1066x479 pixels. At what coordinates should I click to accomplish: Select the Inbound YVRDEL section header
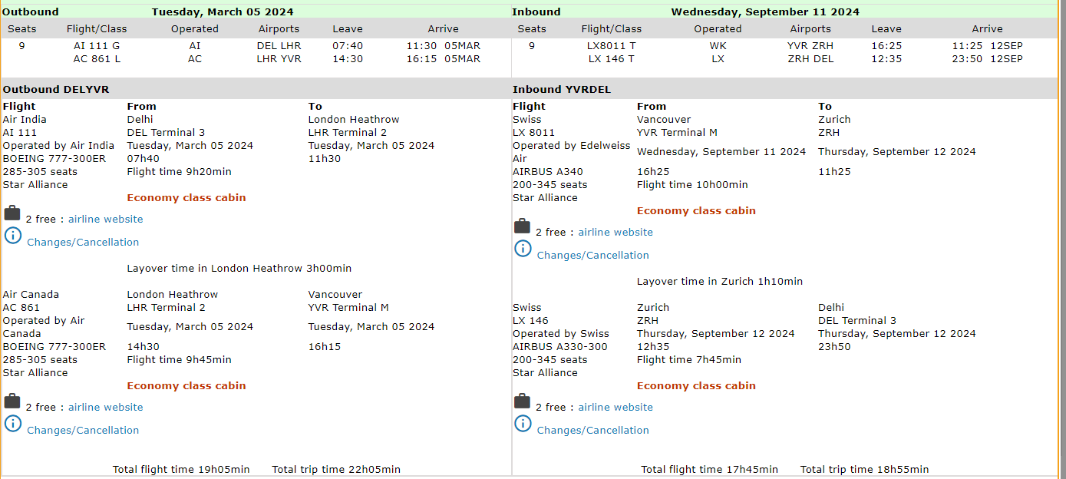(562, 90)
